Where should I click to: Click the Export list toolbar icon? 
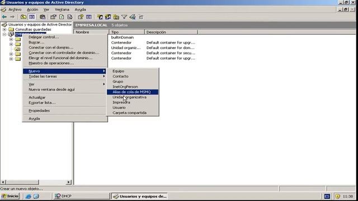(70, 17)
